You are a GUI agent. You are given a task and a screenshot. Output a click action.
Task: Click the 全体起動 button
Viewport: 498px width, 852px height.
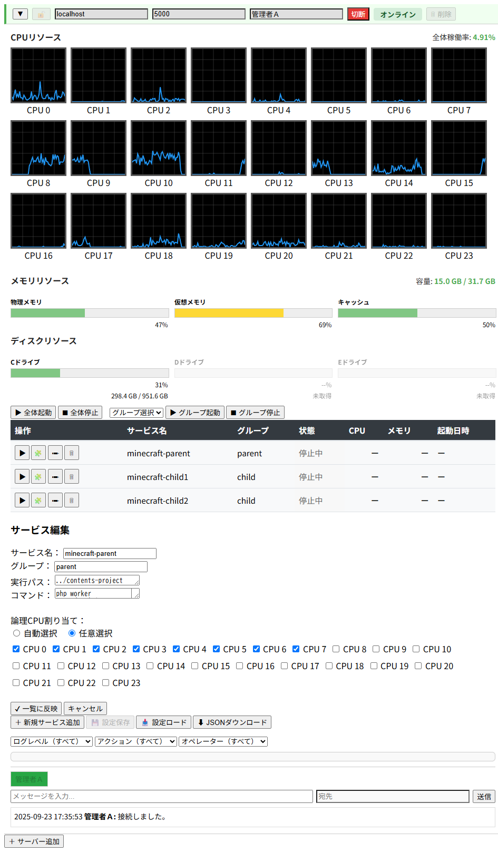coord(34,413)
